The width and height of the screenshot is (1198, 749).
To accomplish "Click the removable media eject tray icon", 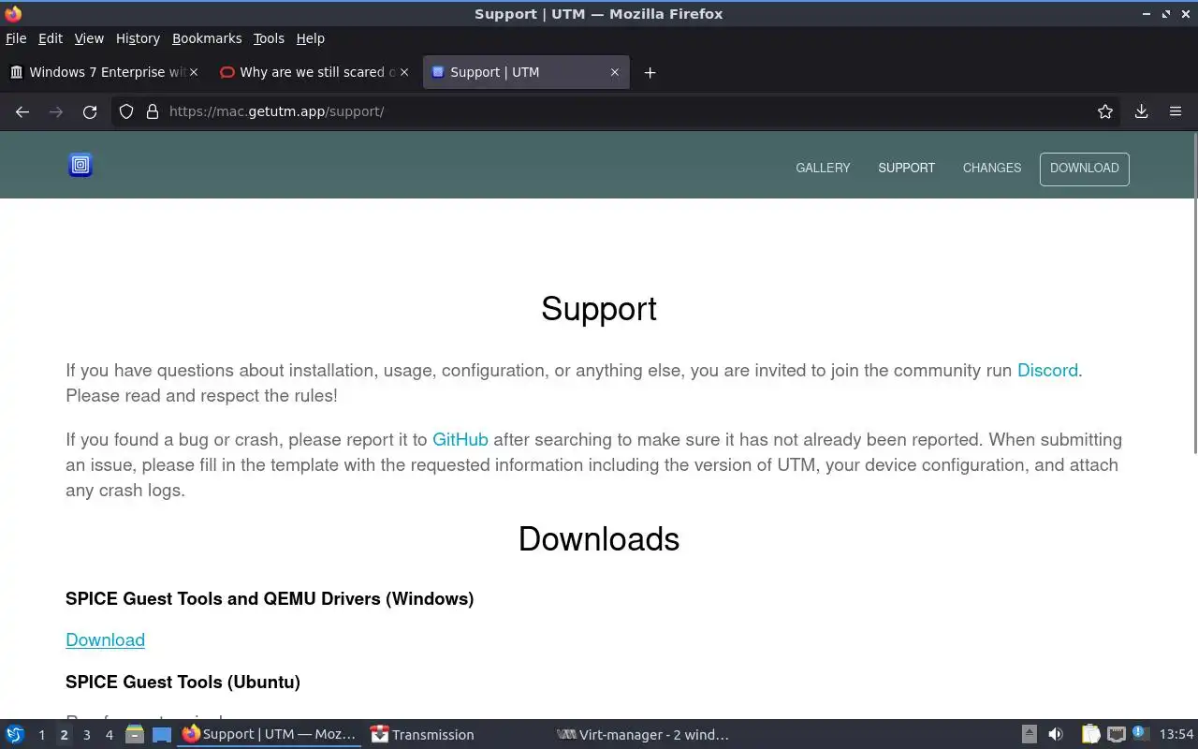I will click(1029, 735).
